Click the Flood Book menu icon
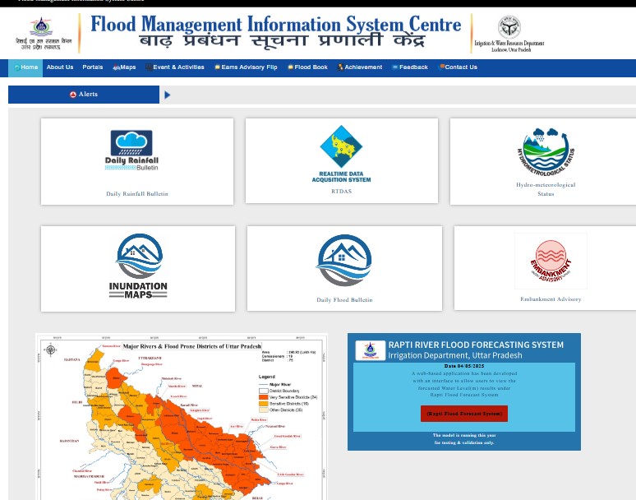 (290, 67)
